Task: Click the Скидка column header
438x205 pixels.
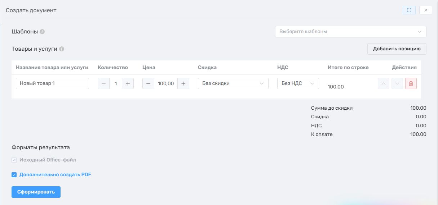Action: click(x=207, y=67)
